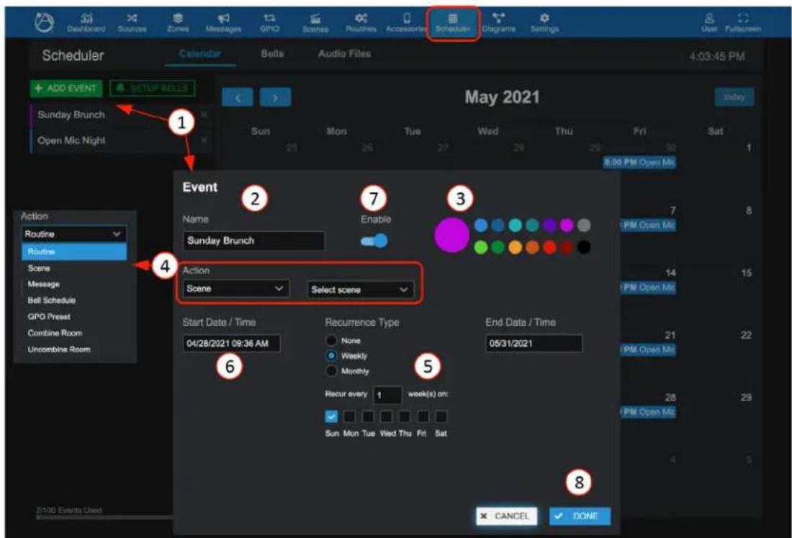The height and width of the screenshot is (538, 792).
Task: Open the GPIO page
Action: pyautogui.click(x=269, y=23)
